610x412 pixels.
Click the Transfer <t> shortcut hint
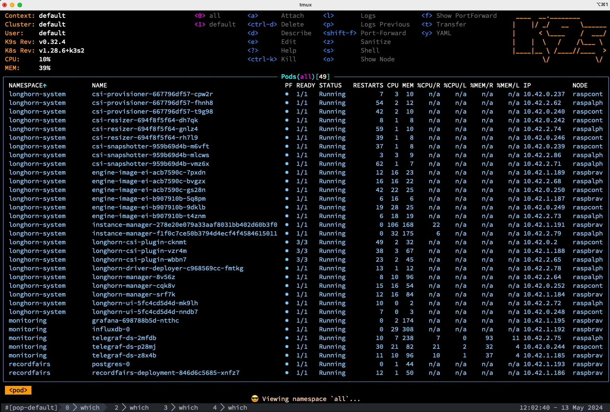pyautogui.click(x=444, y=24)
